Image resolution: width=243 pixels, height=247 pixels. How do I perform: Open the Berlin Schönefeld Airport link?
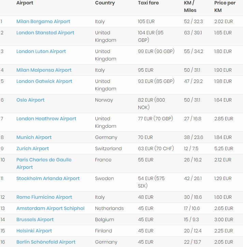point(46,242)
